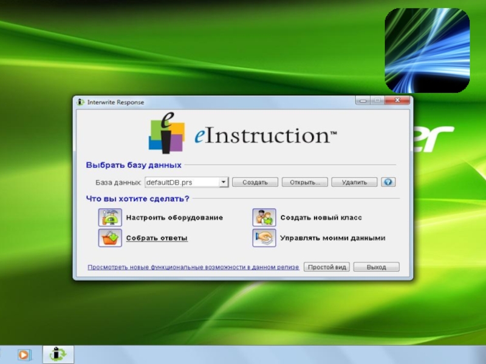Click the Создать новый класс people icon
Image resolution: width=486 pixels, height=364 pixels.
(x=264, y=217)
